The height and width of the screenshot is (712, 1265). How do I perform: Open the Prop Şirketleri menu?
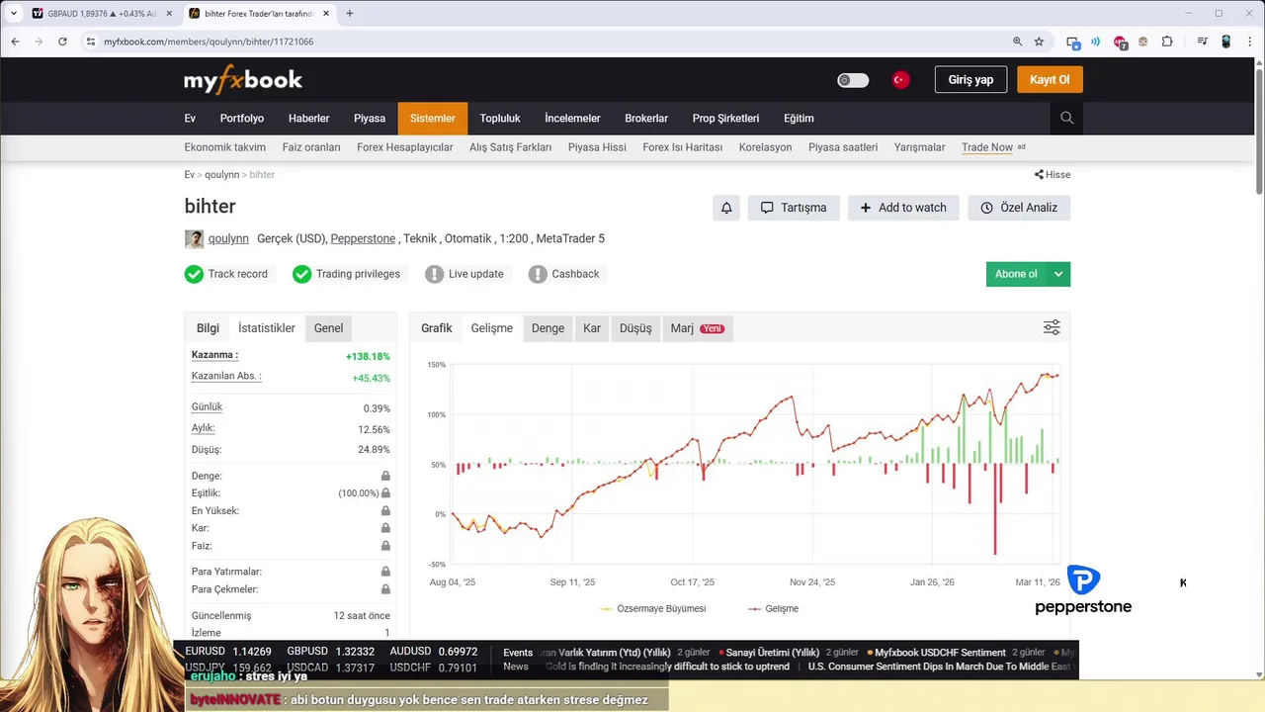725,119
